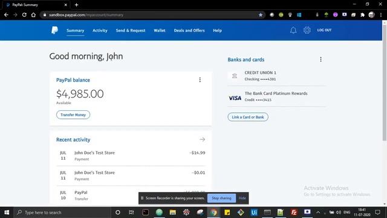Click the blue Windows-logo extension icon
The image size is (387, 218).
coord(299,15)
